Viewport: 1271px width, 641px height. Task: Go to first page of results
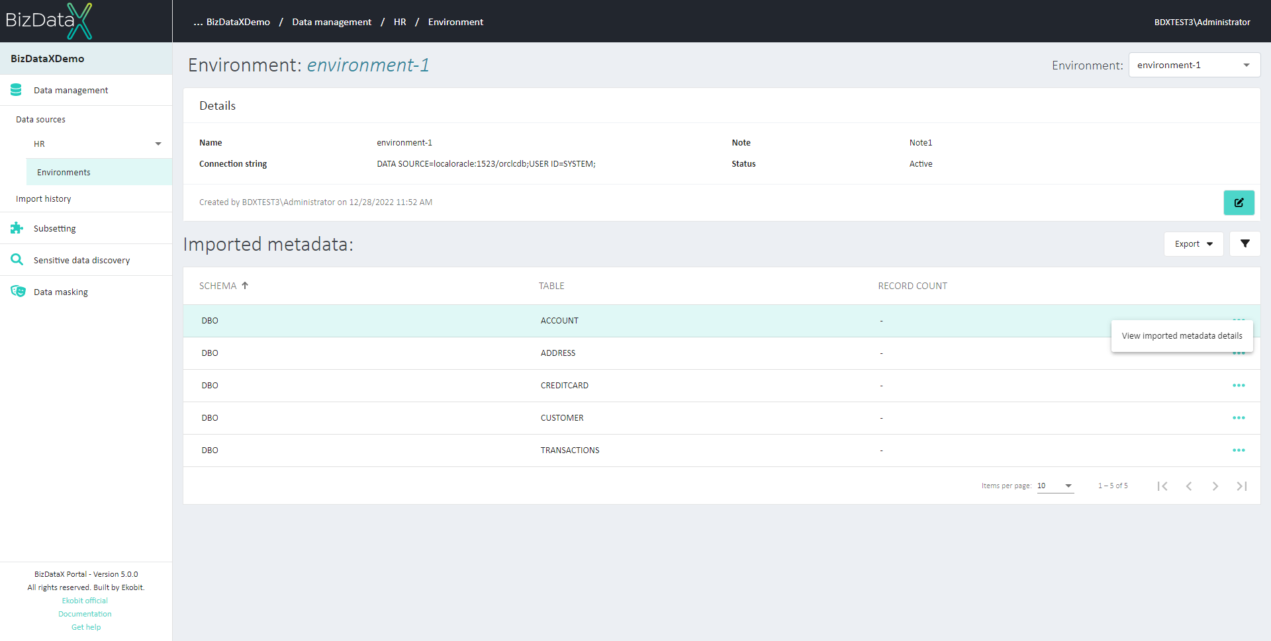[x=1162, y=486]
